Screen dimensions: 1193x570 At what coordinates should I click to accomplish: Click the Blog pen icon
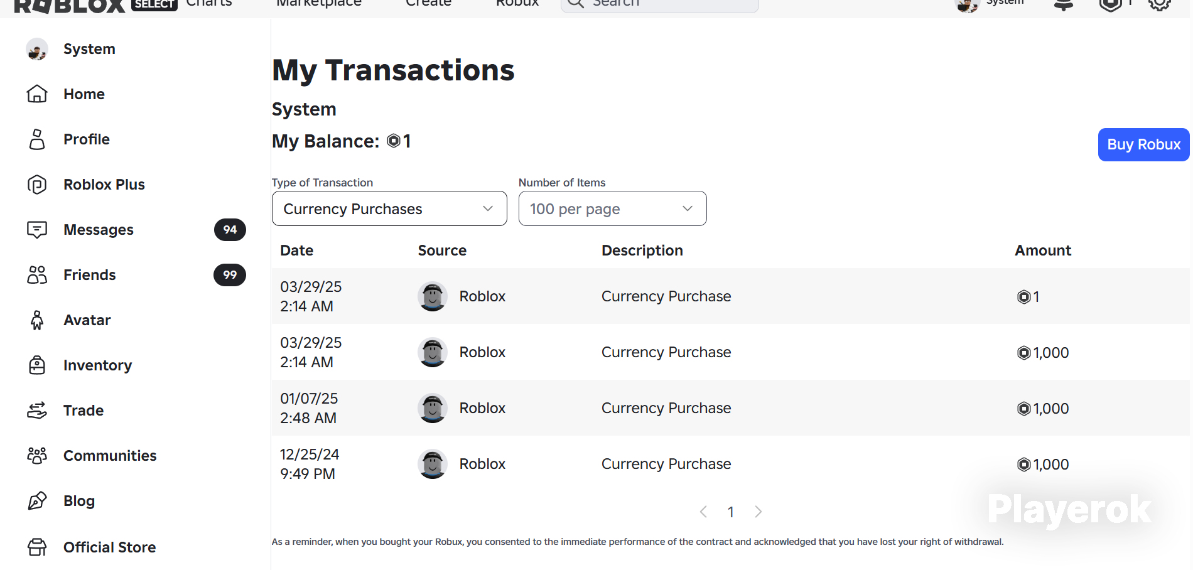coord(37,501)
